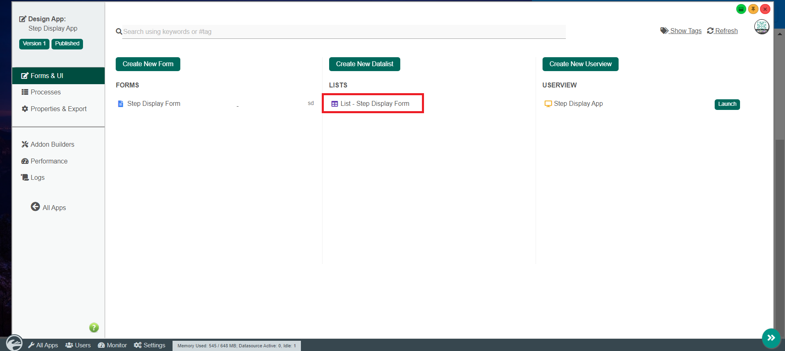
Task: Open the Forms & UI section
Action: pos(58,76)
